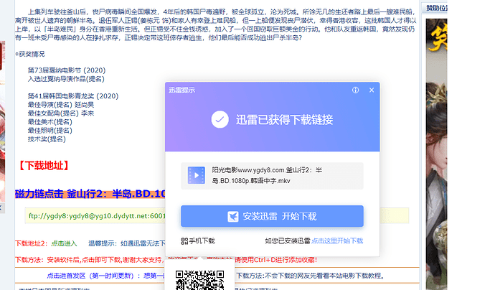Click the info icon in Xunlei dialog

coord(356,90)
